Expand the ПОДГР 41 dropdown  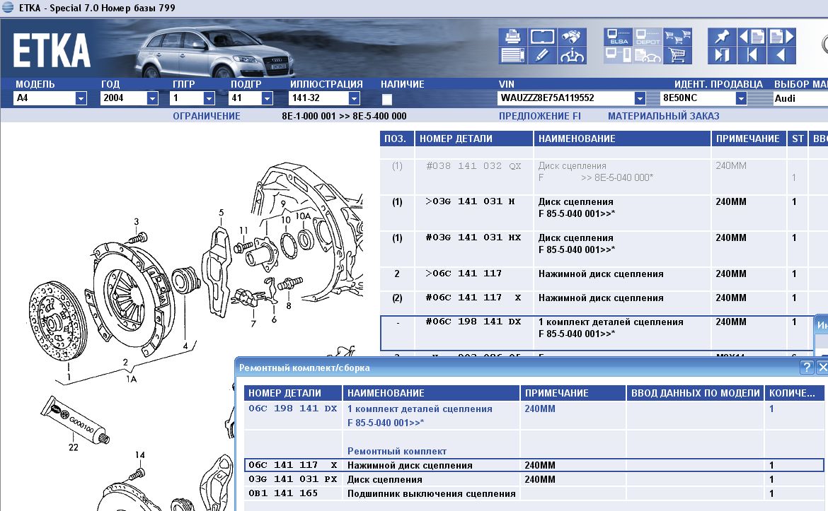(267, 98)
